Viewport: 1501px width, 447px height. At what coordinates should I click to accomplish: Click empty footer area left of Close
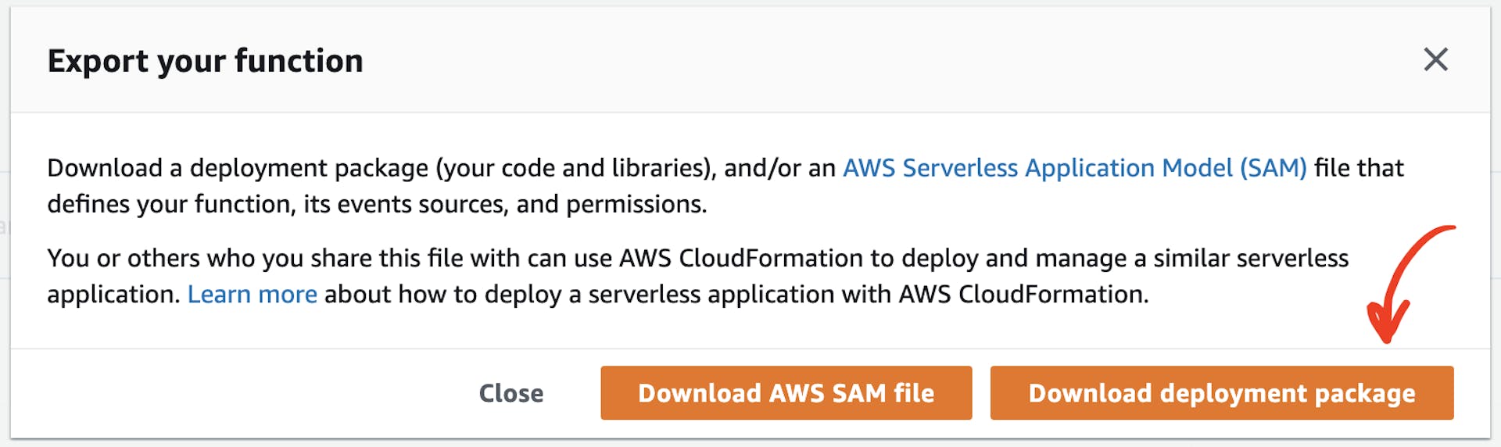235,393
